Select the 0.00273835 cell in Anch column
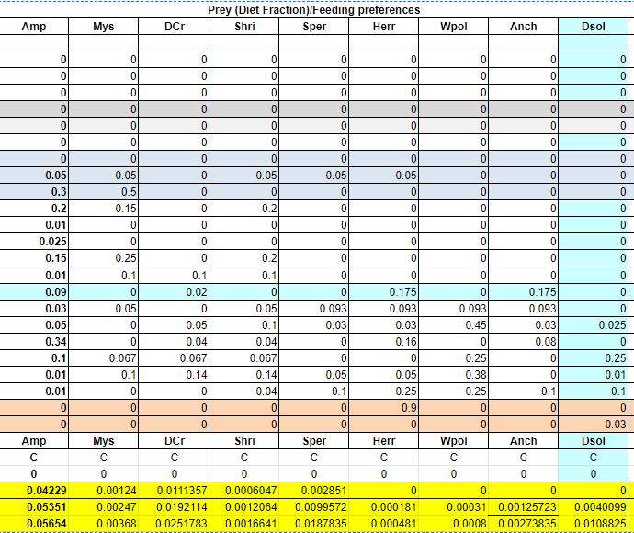This screenshot has height=533, width=634. [x=523, y=524]
